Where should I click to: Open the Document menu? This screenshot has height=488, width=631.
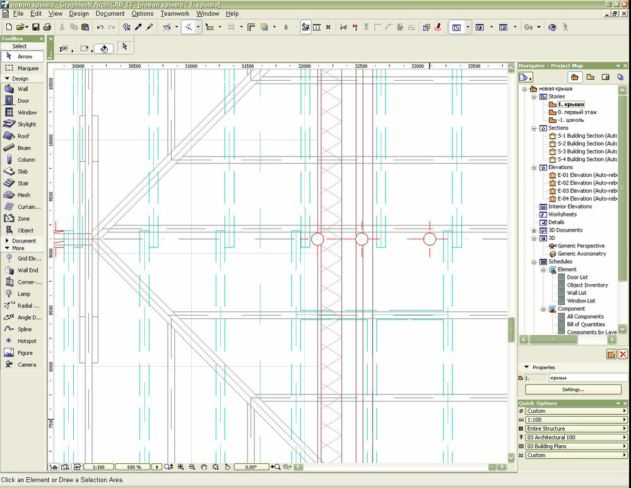[x=110, y=13]
